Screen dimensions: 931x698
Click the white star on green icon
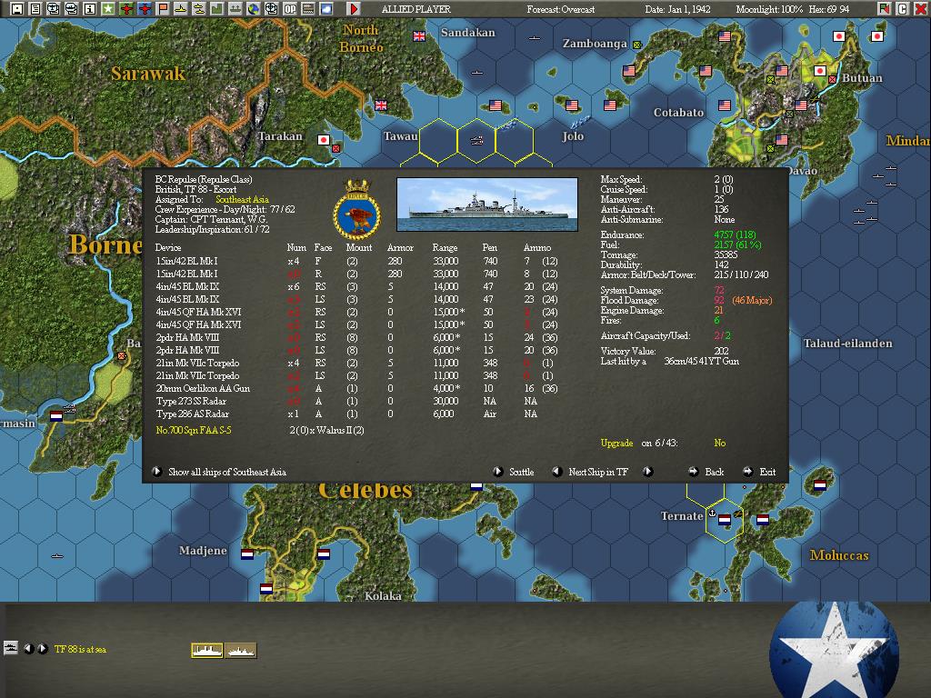108,8
